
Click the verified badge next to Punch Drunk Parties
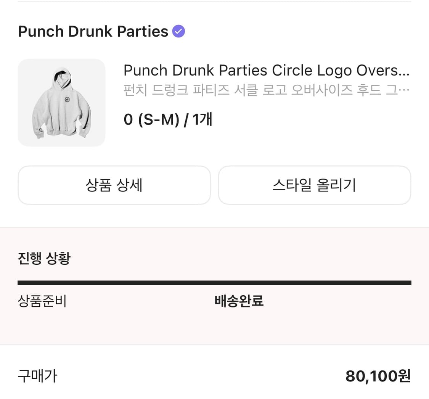tap(178, 31)
